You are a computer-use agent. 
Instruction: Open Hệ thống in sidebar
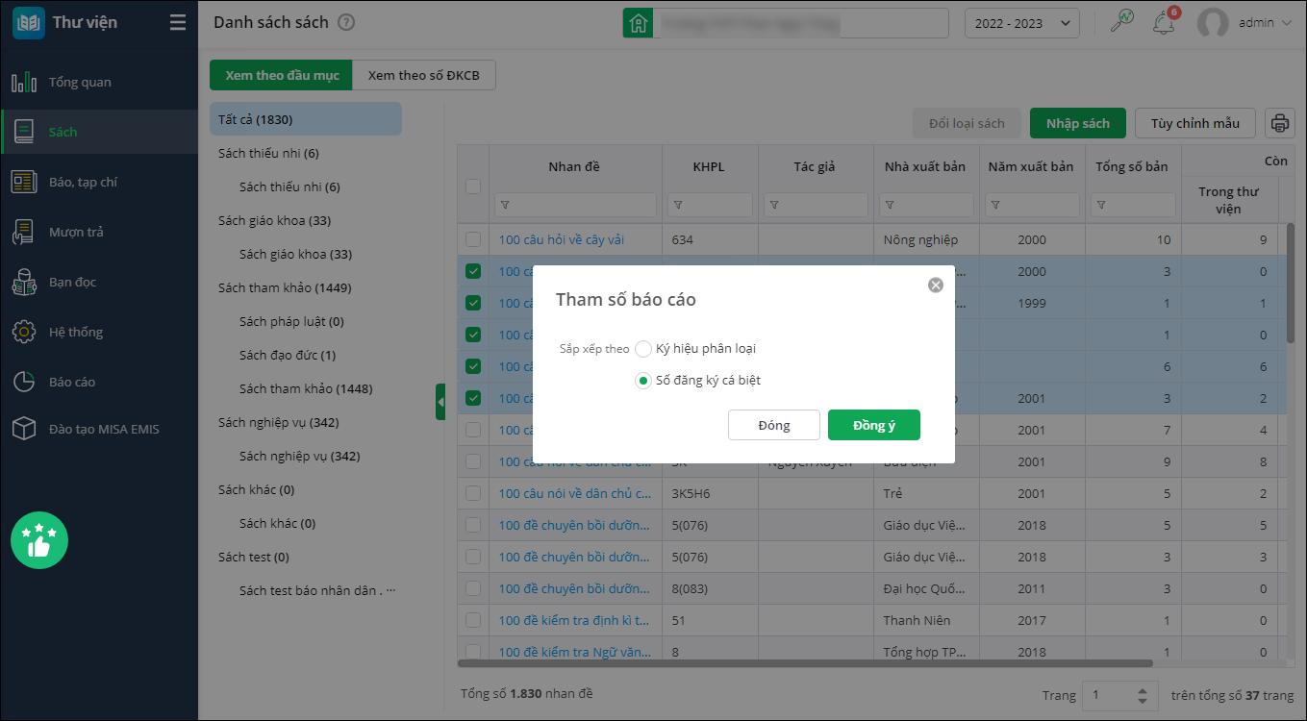point(99,332)
